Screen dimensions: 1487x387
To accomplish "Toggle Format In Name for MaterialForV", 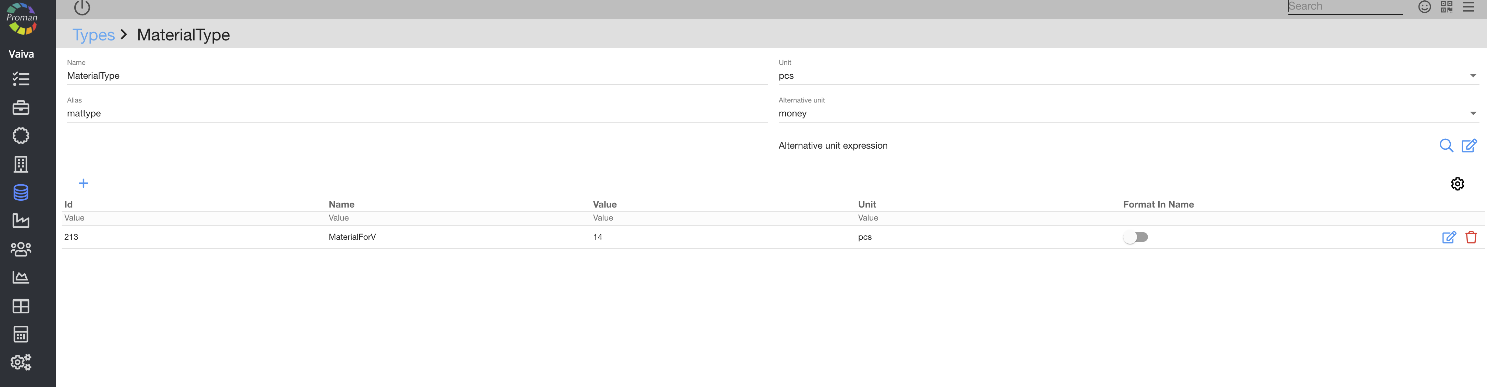I will (1135, 237).
